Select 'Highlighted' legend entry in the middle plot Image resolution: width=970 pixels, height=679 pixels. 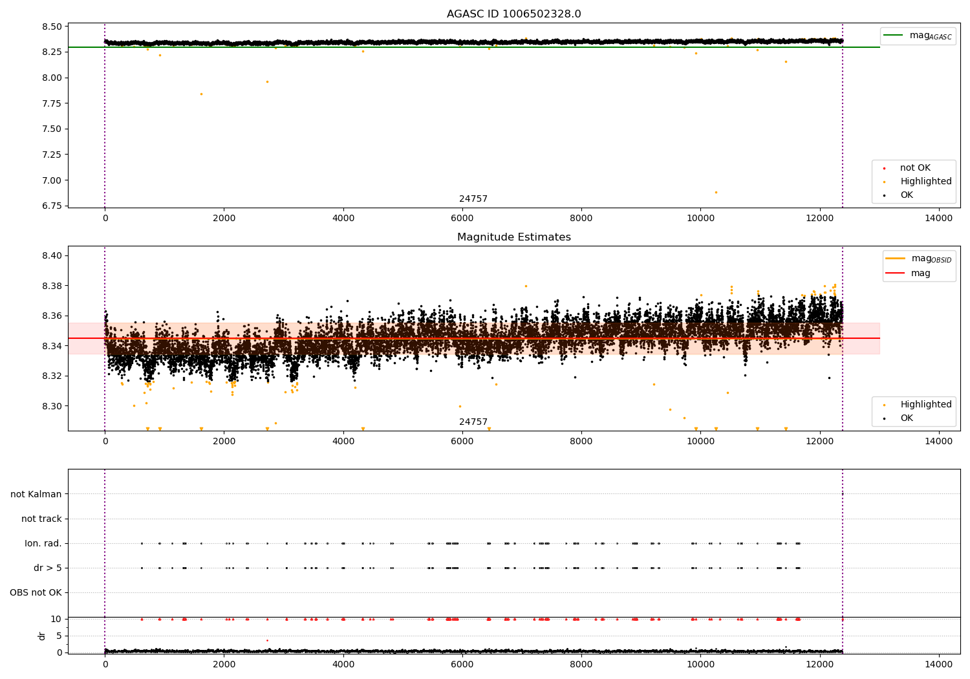pos(926,405)
